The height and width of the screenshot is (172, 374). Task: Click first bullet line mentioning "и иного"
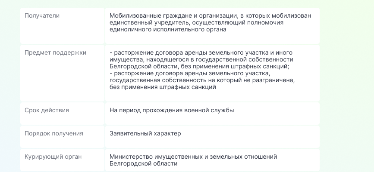(201, 52)
